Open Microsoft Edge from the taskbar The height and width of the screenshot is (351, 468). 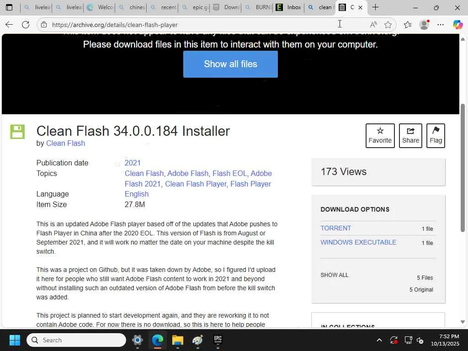[x=158, y=340]
